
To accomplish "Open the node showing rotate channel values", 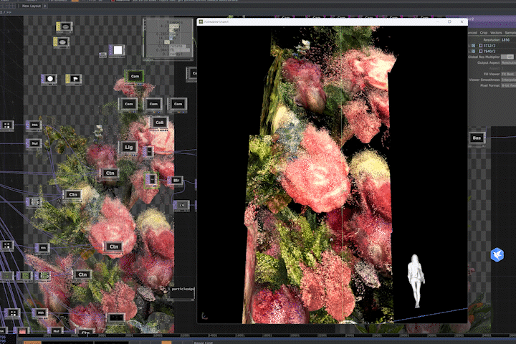I will point(168,39).
